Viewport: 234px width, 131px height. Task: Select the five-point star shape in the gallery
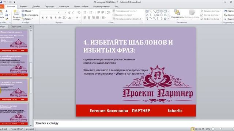[x=165, y=19]
